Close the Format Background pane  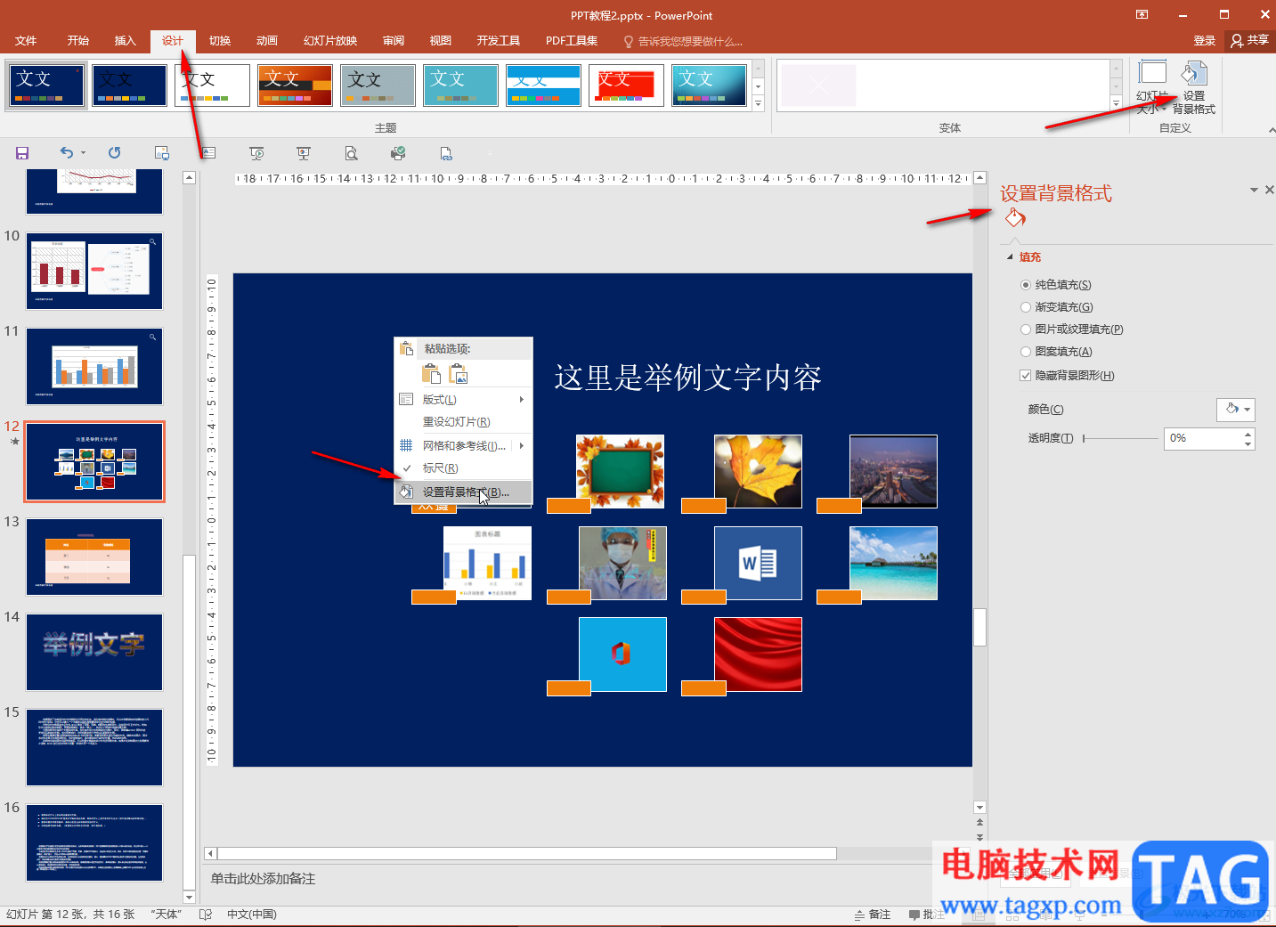1270,190
